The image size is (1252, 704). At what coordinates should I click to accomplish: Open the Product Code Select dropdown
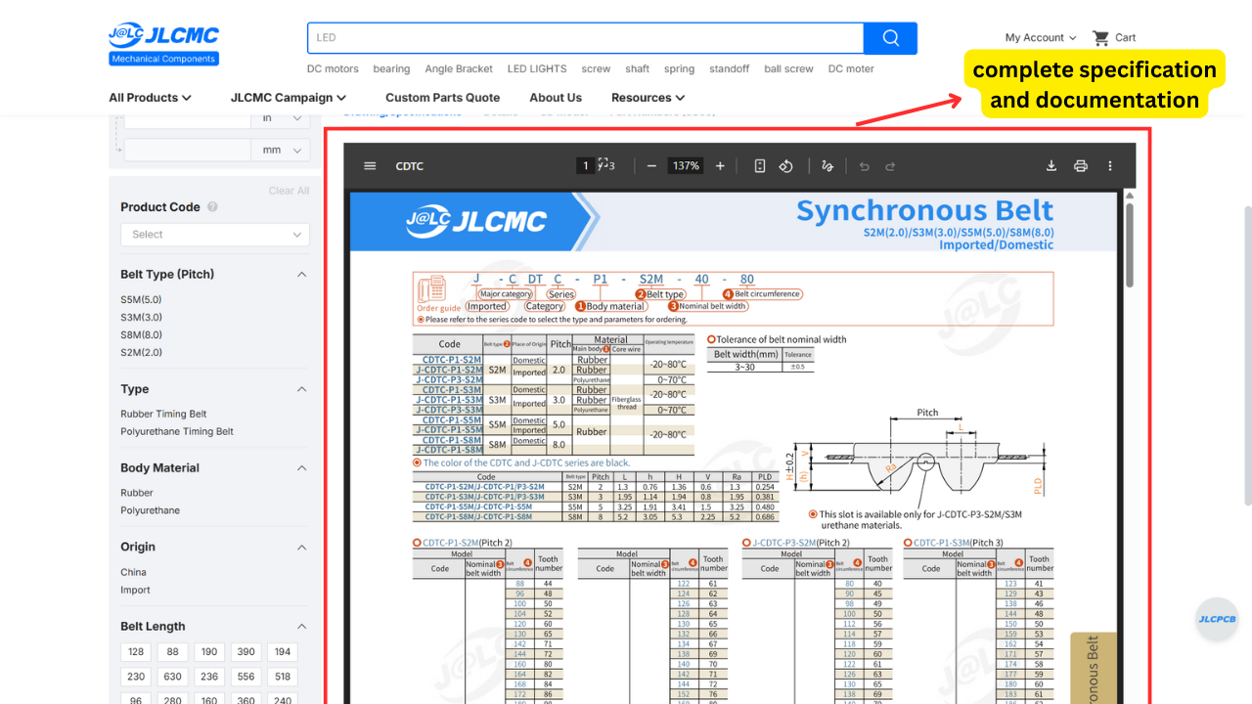215,235
